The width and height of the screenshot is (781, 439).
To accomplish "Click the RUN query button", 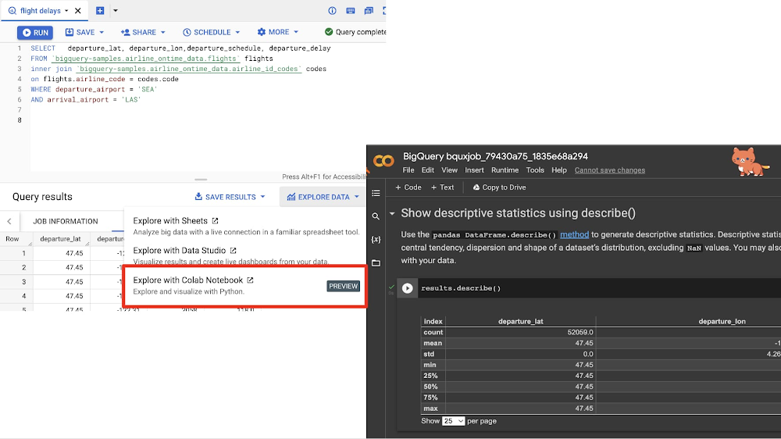I will pos(35,32).
